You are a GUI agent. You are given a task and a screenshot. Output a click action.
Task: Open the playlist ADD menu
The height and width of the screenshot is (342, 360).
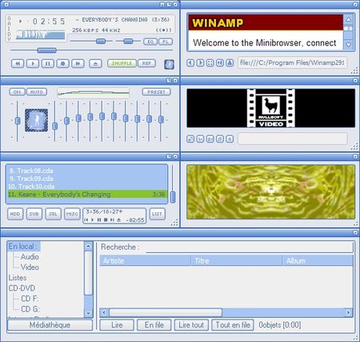click(x=15, y=214)
